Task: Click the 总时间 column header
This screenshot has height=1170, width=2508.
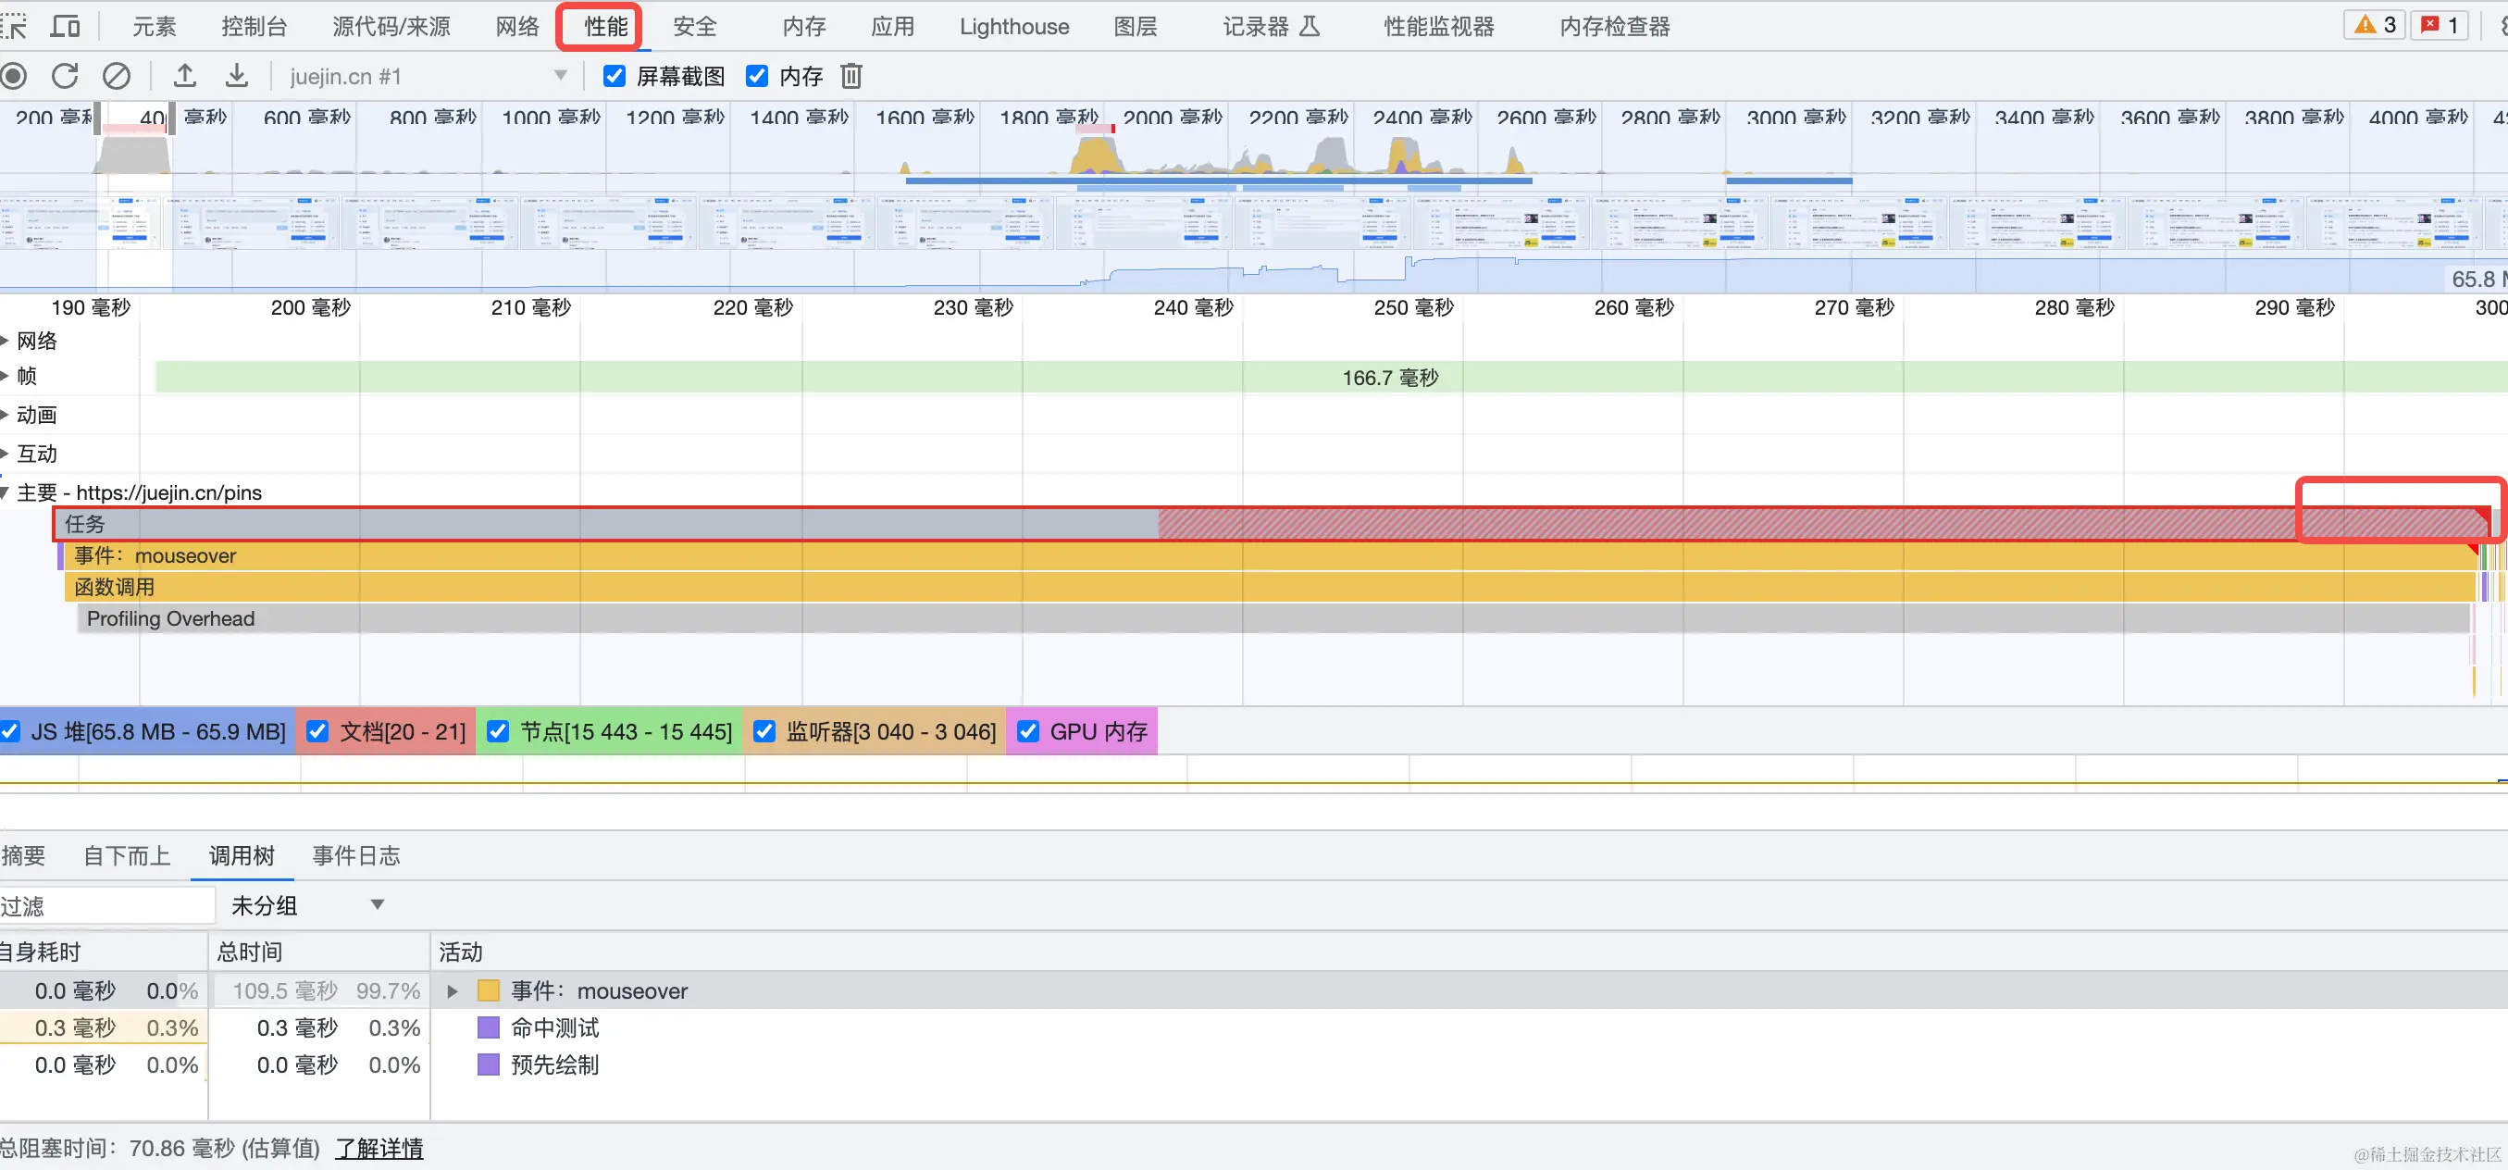Action: [x=318, y=952]
